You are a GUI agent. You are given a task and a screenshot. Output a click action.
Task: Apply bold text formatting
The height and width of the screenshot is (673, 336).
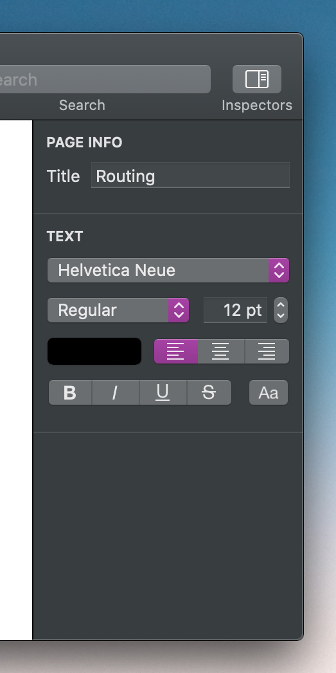[70, 392]
